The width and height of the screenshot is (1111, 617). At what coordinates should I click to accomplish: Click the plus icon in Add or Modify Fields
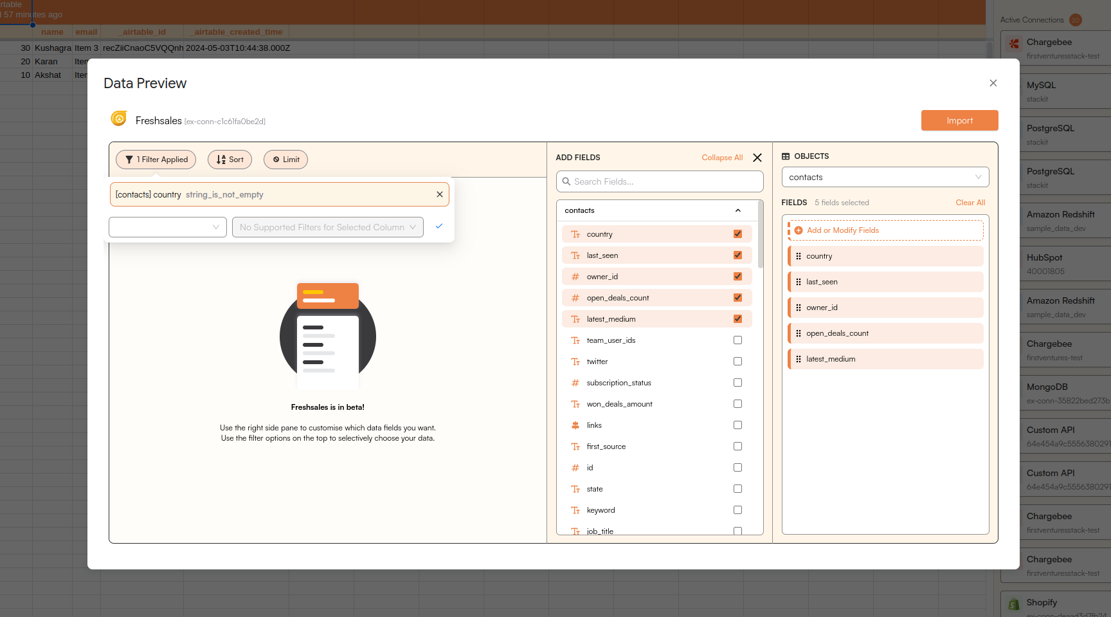[x=799, y=230]
